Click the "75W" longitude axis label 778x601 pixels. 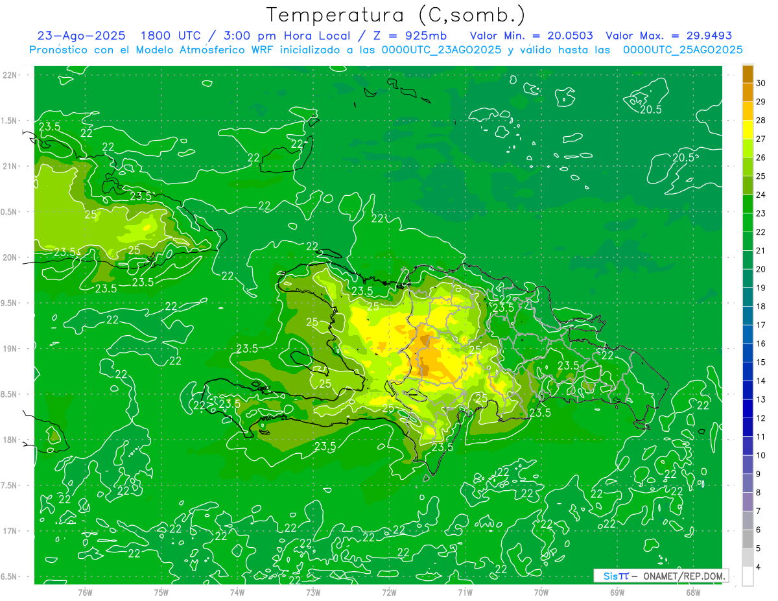pos(161,592)
